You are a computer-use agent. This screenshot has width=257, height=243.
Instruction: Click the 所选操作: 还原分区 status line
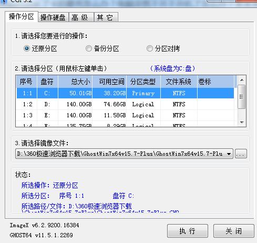coord(50,185)
